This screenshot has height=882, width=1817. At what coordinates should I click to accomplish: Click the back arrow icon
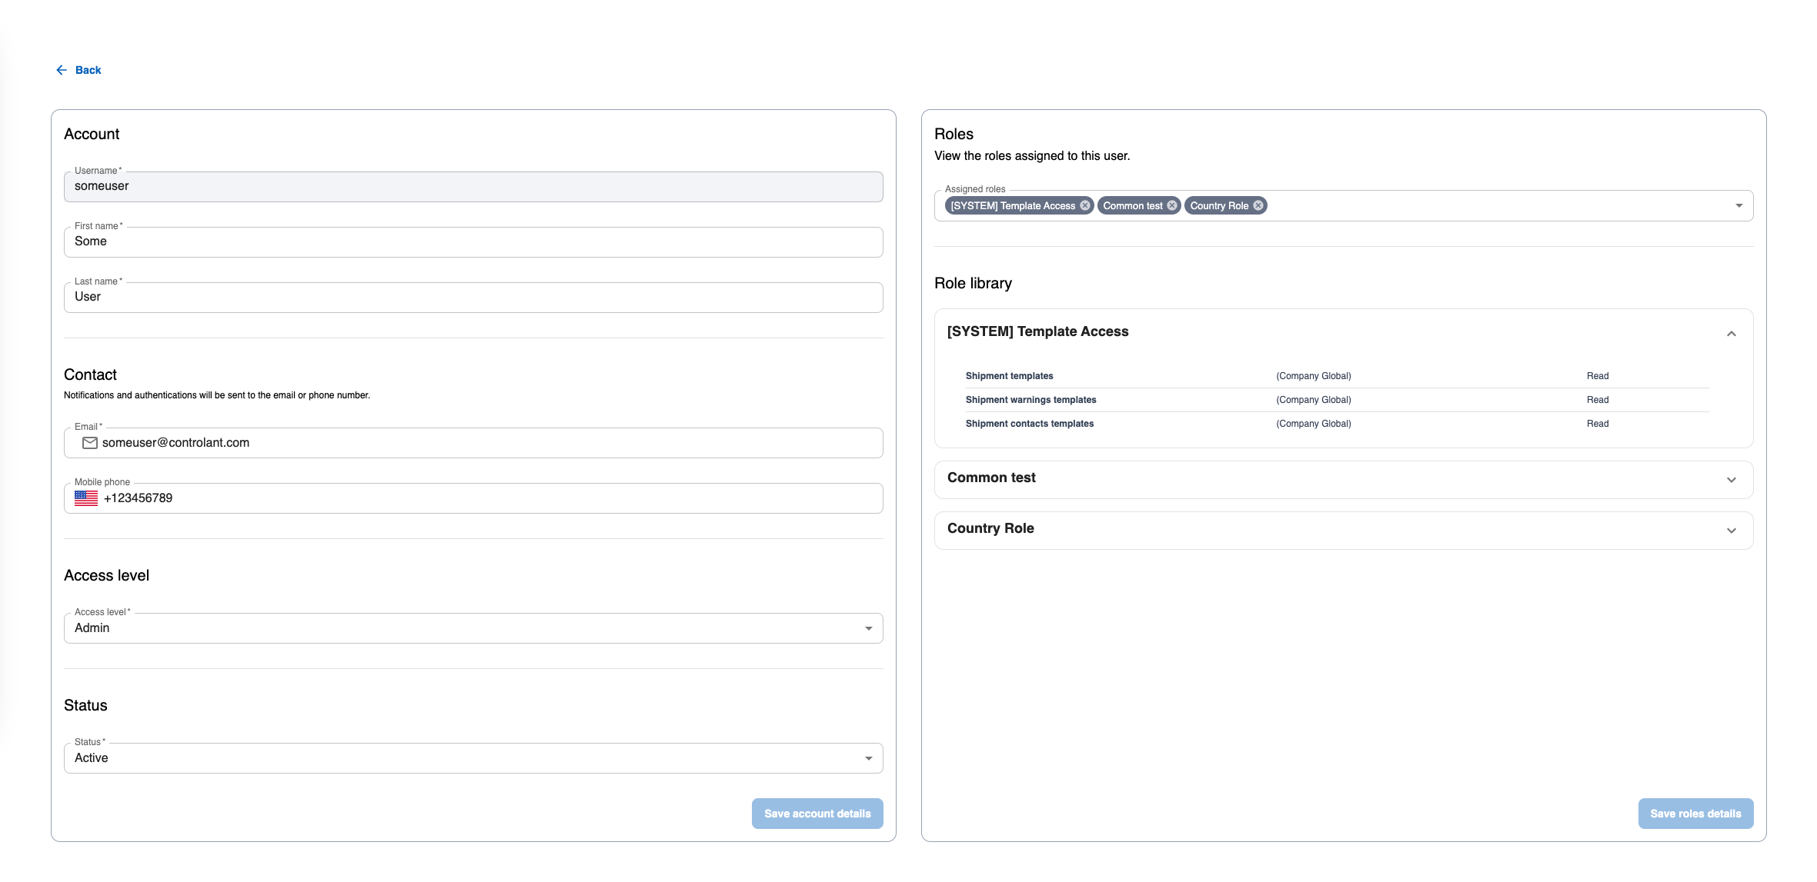[x=62, y=70]
